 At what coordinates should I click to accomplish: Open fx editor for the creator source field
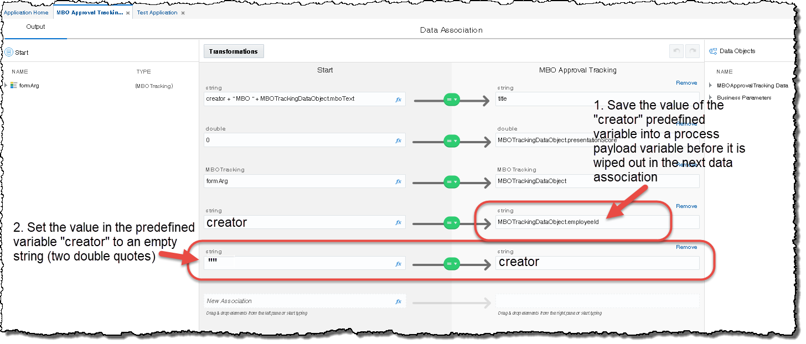pos(398,222)
